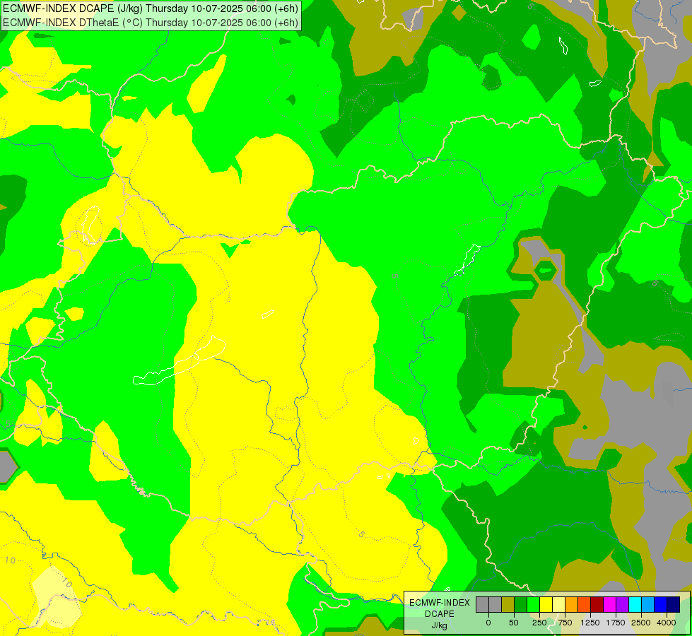Screen dimensions: 692x636
Task: Select the light blue legend swatch
Action: [648, 604]
